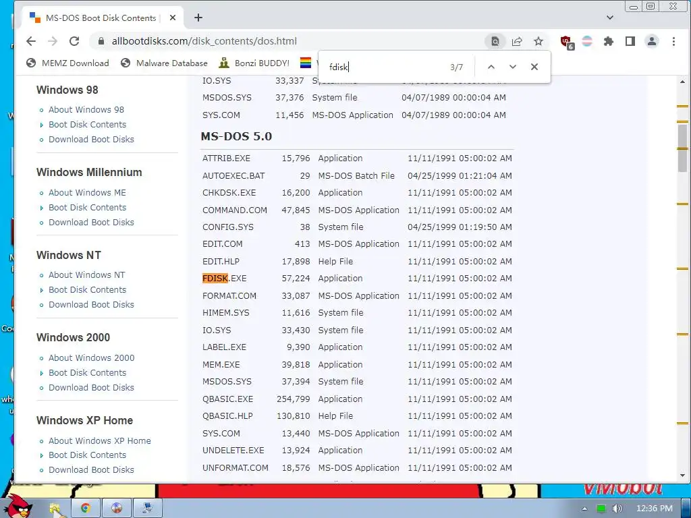
Task: Open About Windows 98 link
Action: pos(86,110)
